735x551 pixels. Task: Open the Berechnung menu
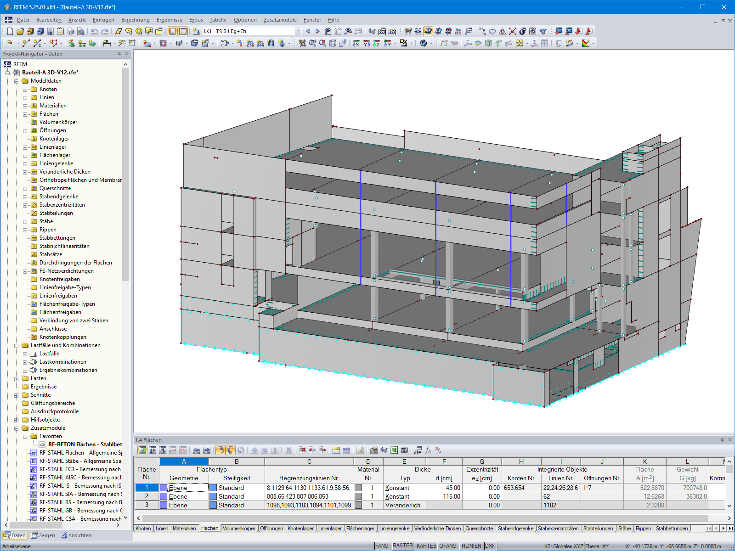(136, 20)
